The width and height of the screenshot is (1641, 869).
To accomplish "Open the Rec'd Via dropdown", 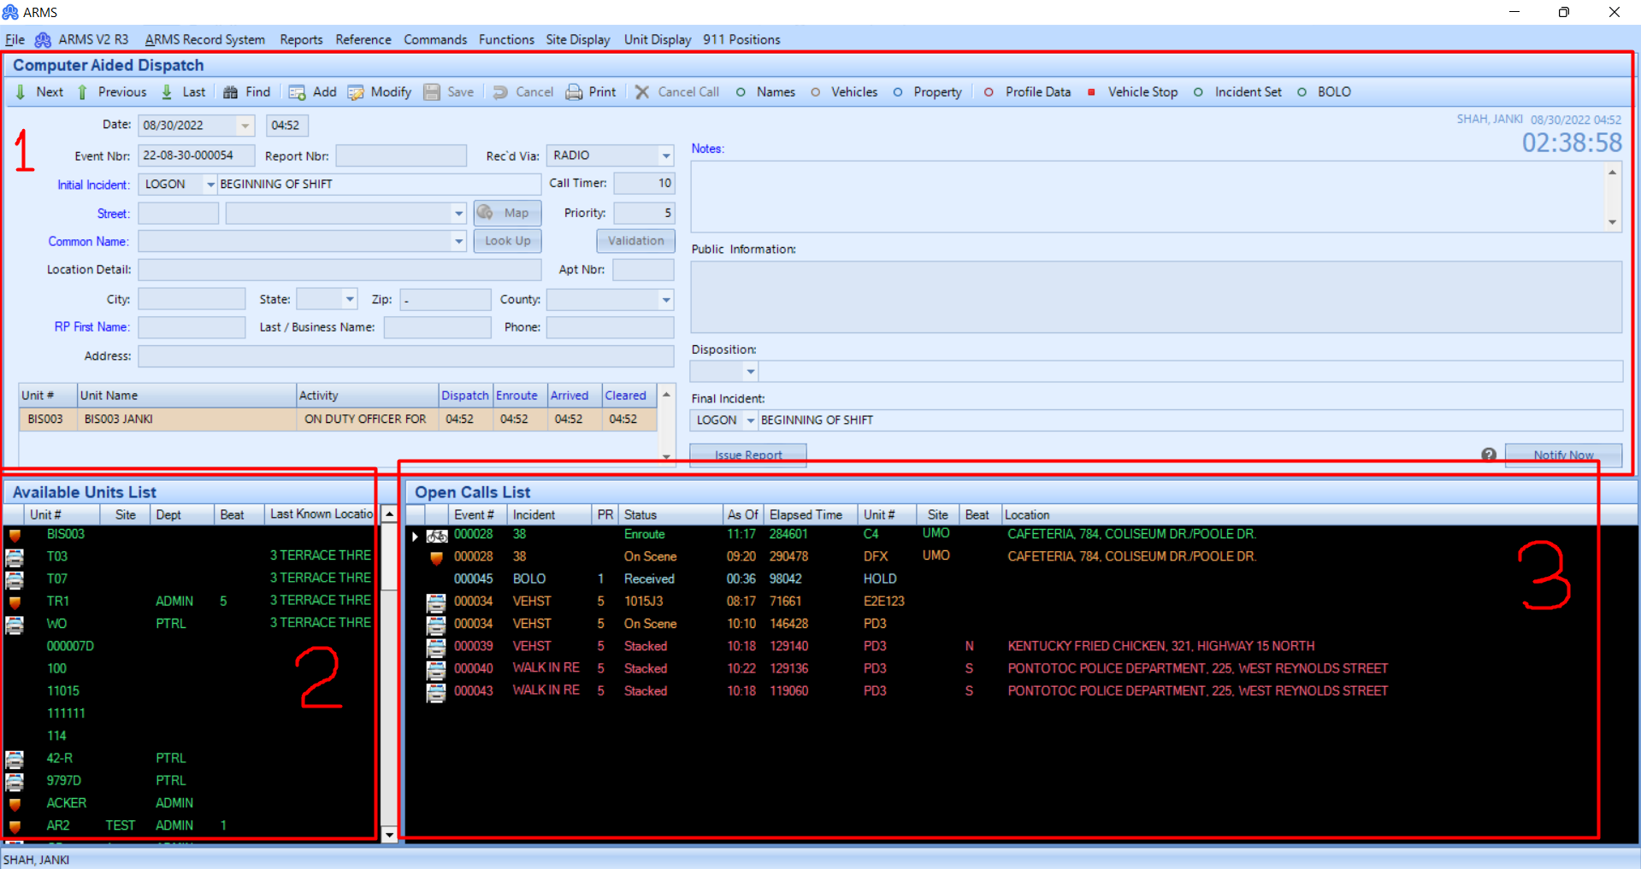I will pos(664,156).
